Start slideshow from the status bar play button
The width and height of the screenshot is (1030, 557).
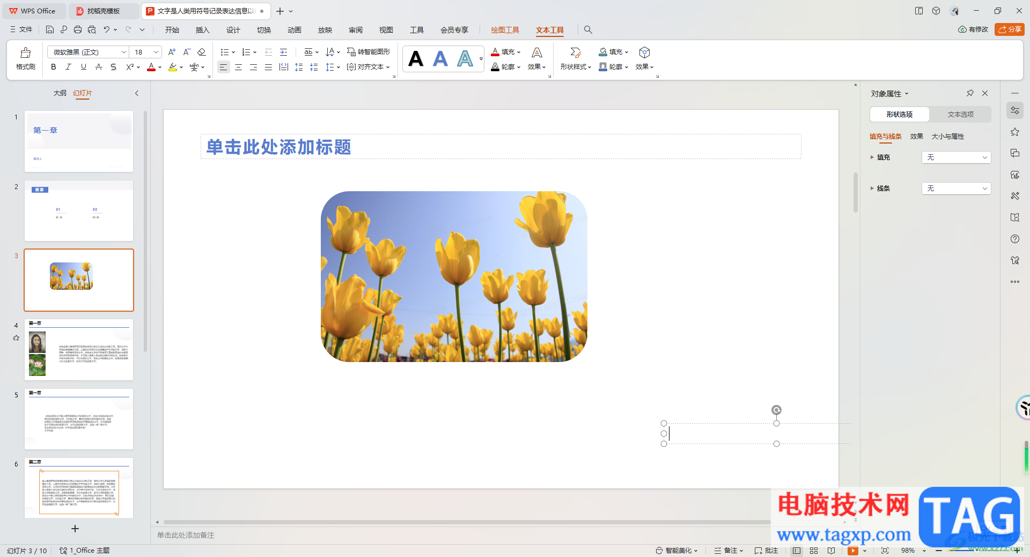tap(852, 551)
